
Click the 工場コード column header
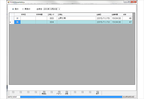pyautogui.click(x=52, y=15)
